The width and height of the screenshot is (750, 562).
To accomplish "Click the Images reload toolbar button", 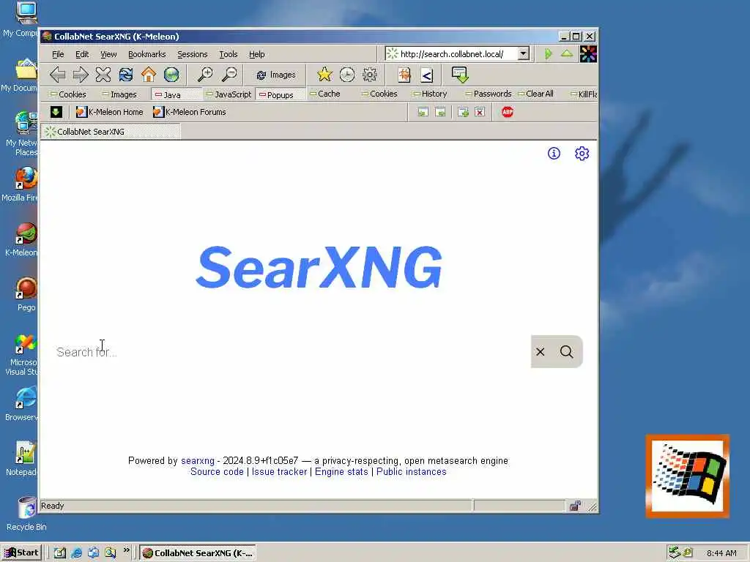I will tap(276, 75).
